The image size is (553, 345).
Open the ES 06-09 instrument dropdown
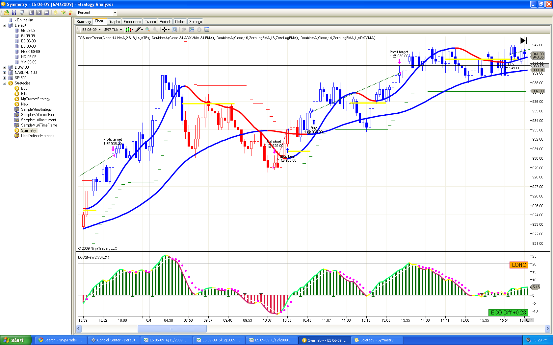point(91,30)
